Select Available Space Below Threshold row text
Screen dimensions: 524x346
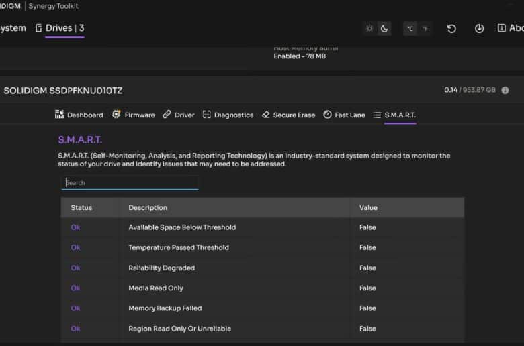(182, 227)
